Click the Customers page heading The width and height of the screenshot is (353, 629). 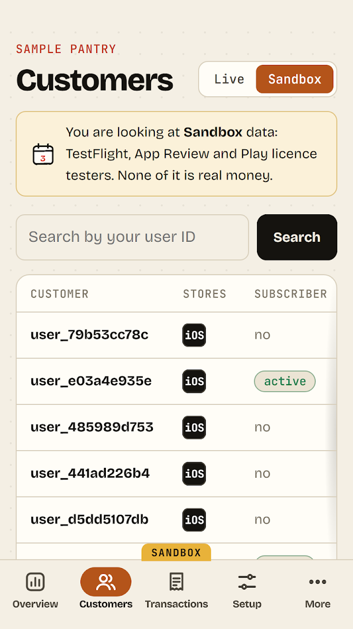[95, 80]
